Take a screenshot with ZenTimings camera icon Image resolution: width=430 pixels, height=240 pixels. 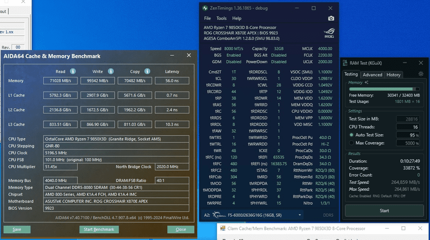point(331,18)
